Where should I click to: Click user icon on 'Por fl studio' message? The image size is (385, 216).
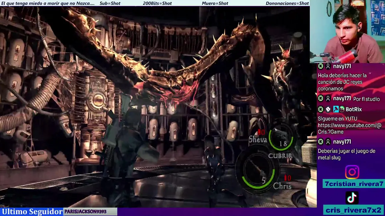pos(328,98)
